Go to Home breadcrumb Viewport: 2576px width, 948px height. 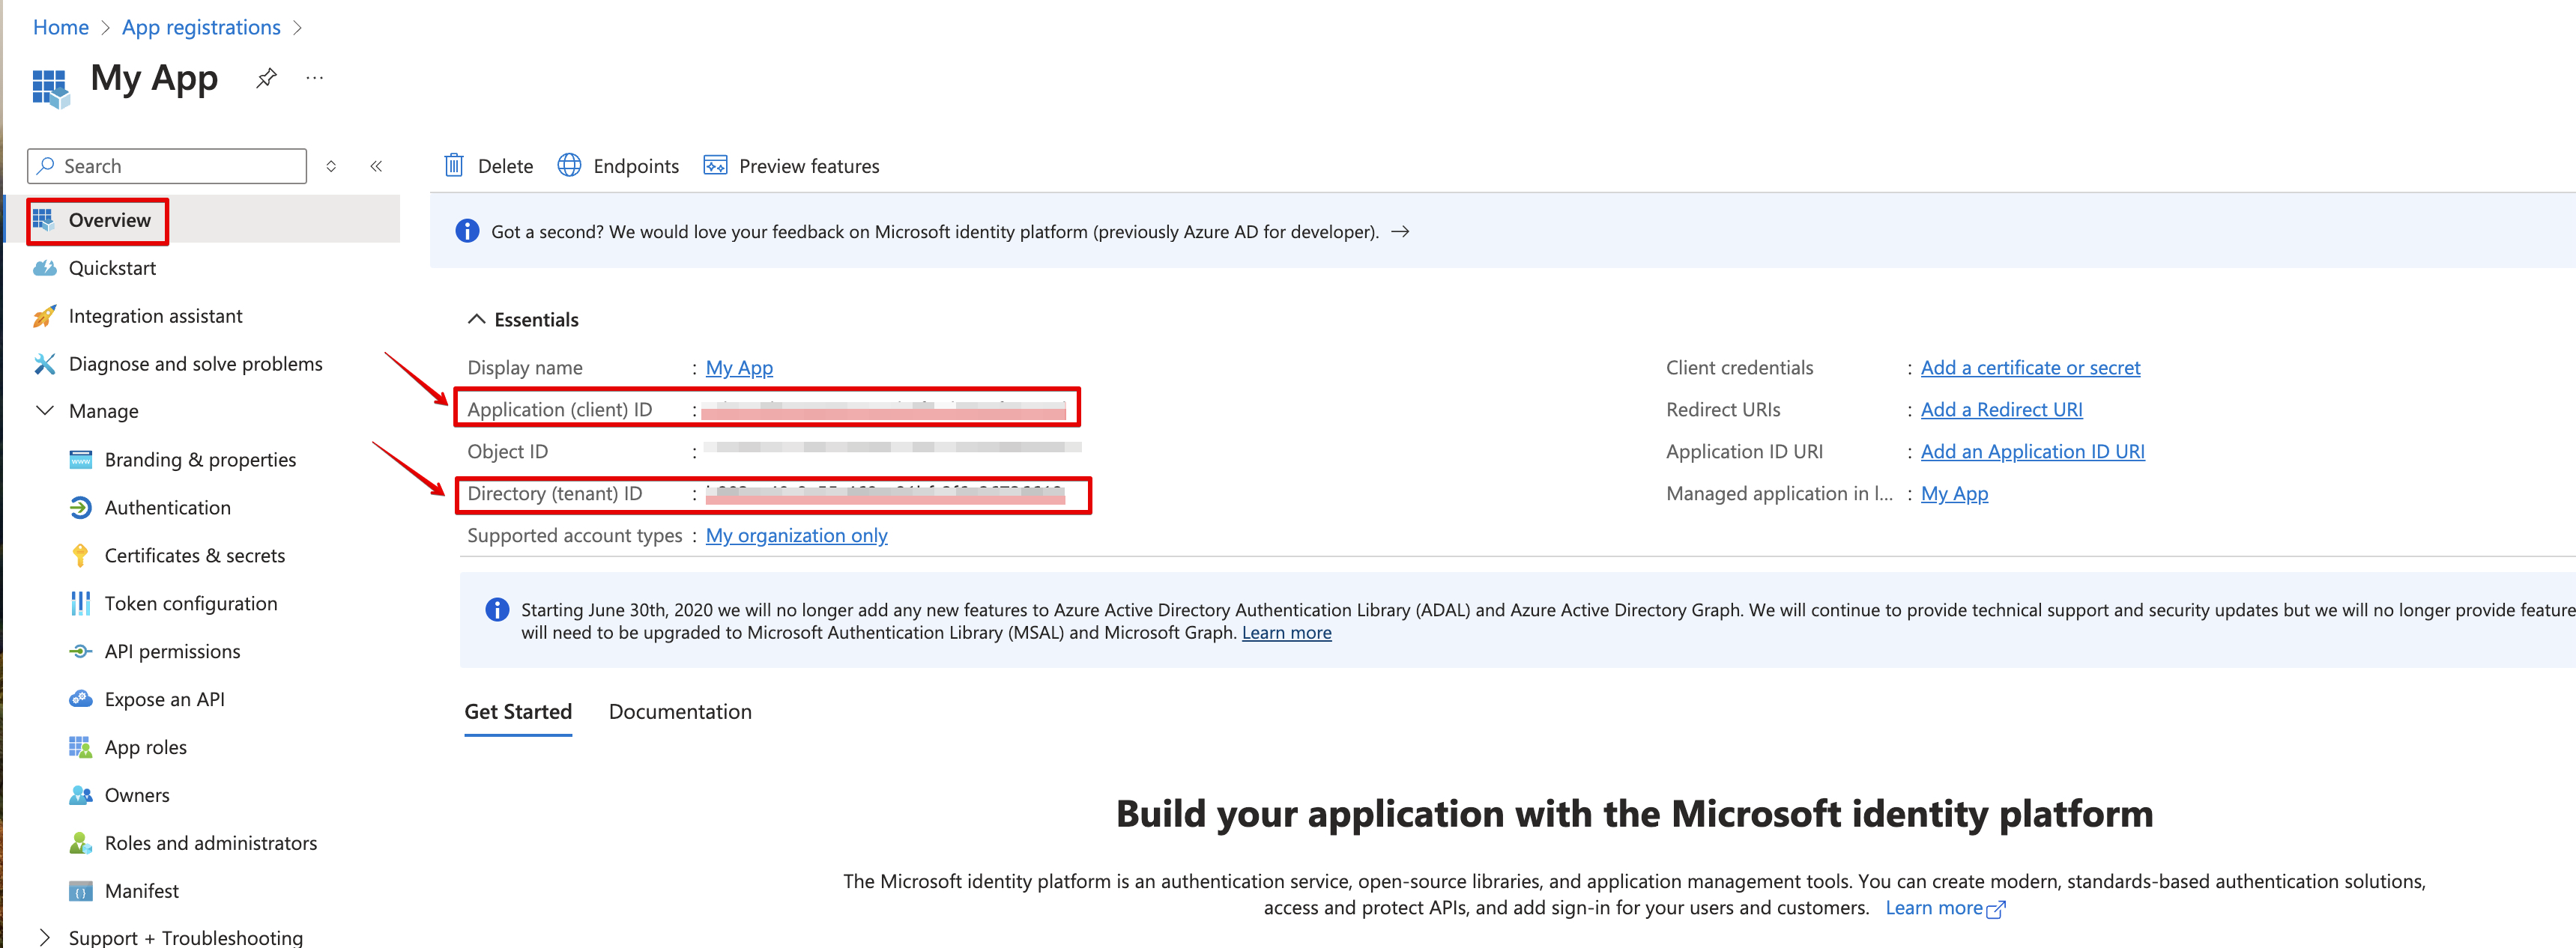[x=61, y=27]
